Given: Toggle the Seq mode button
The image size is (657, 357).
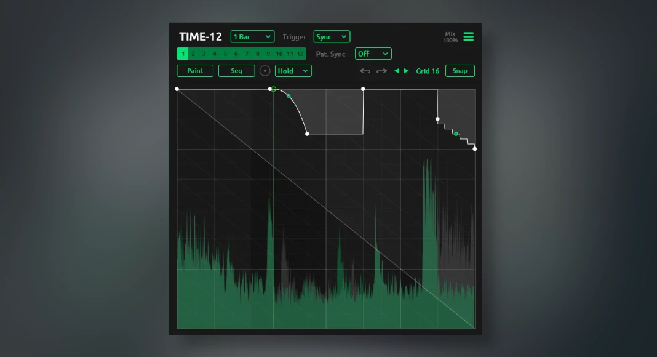Looking at the screenshot, I should coord(236,71).
